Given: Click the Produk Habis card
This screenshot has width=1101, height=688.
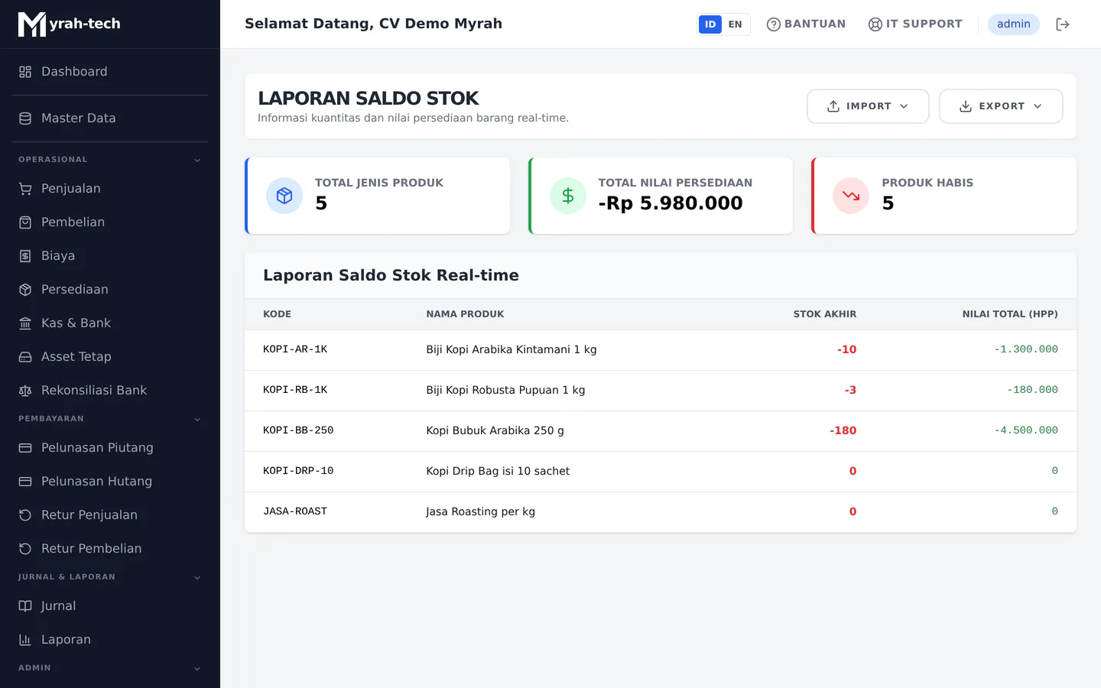Looking at the screenshot, I should 943,196.
